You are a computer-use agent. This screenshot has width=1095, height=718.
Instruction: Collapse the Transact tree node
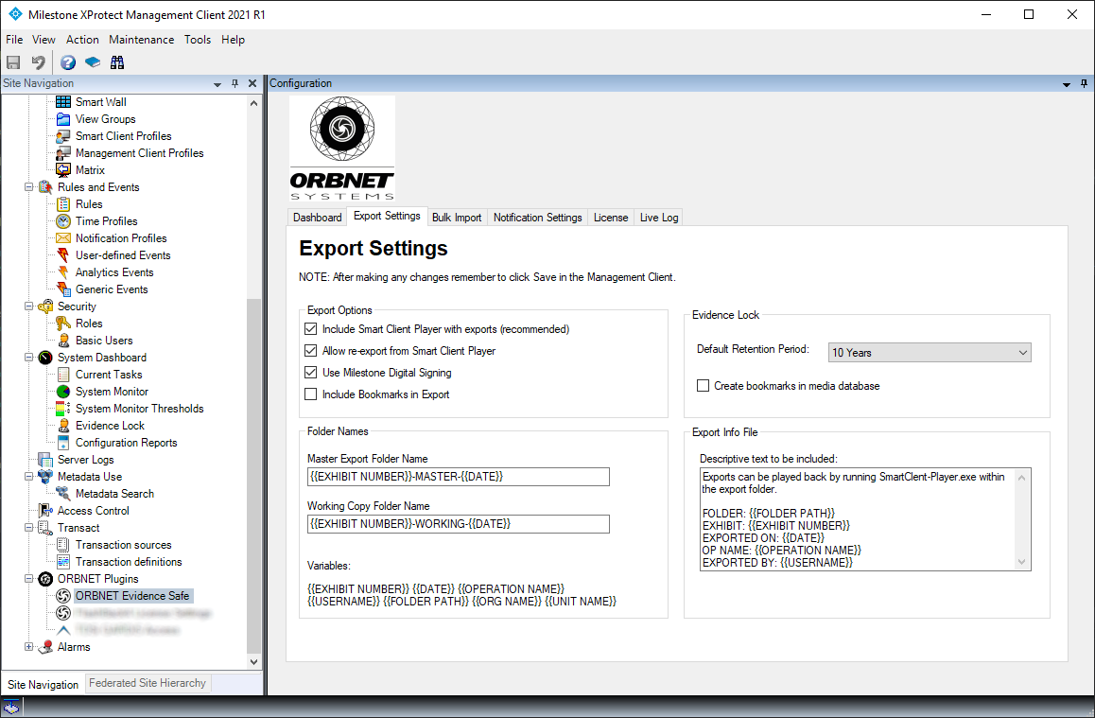[x=28, y=527]
